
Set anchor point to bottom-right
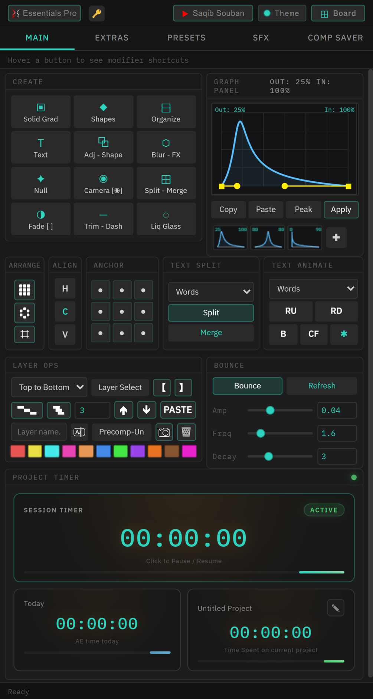pyautogui.click(x=143, y=334)
